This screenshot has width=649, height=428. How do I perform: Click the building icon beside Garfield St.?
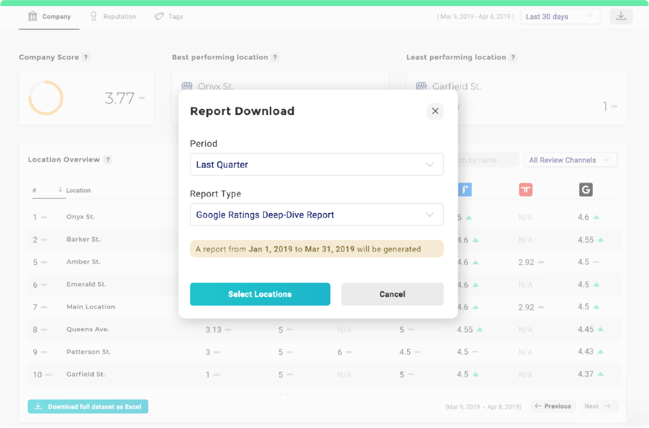coord(420,86)
